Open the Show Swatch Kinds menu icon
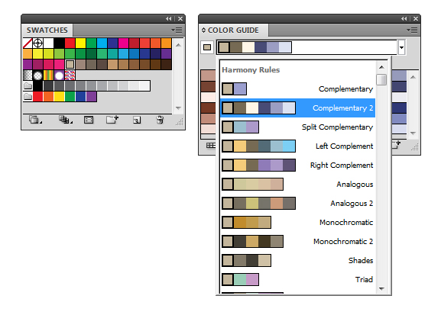441x315 pixels. [x=65, y=120]
